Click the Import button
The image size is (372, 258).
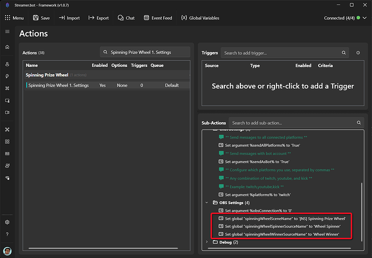(69, 18)
